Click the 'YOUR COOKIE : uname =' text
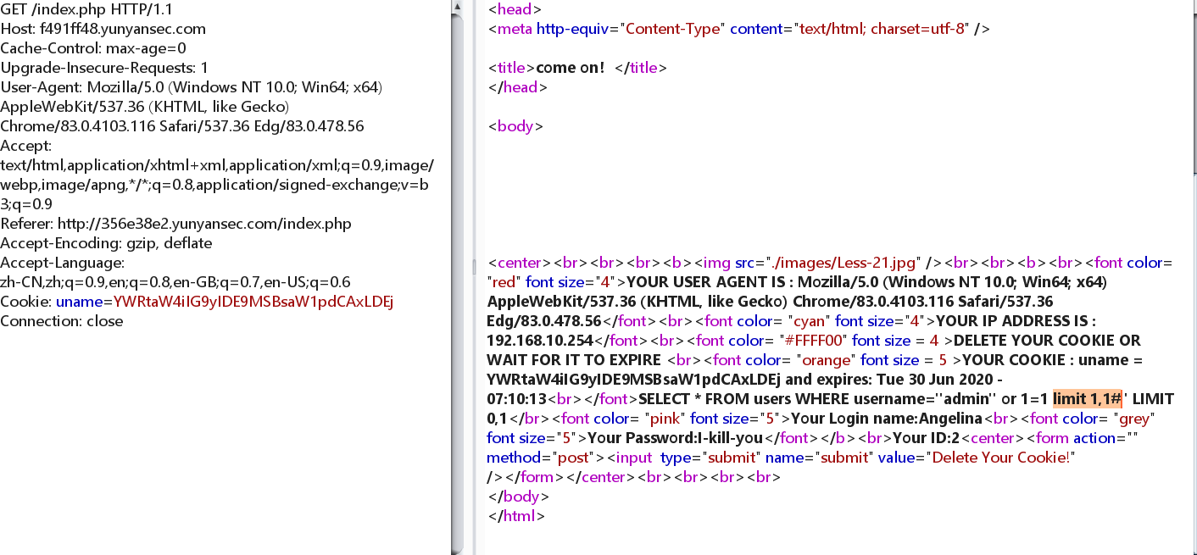Screen dimensions: 1197x555 [1052, 360]
